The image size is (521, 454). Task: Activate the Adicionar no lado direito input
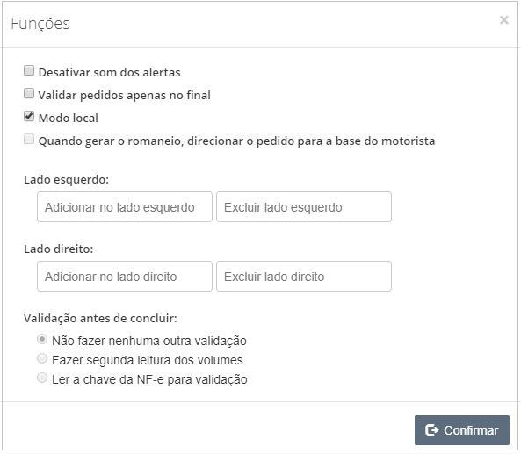click(x=125, y=277)
